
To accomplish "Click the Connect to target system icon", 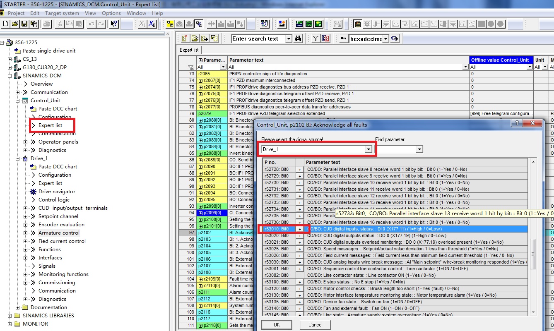I will click(x=170, y=24).
